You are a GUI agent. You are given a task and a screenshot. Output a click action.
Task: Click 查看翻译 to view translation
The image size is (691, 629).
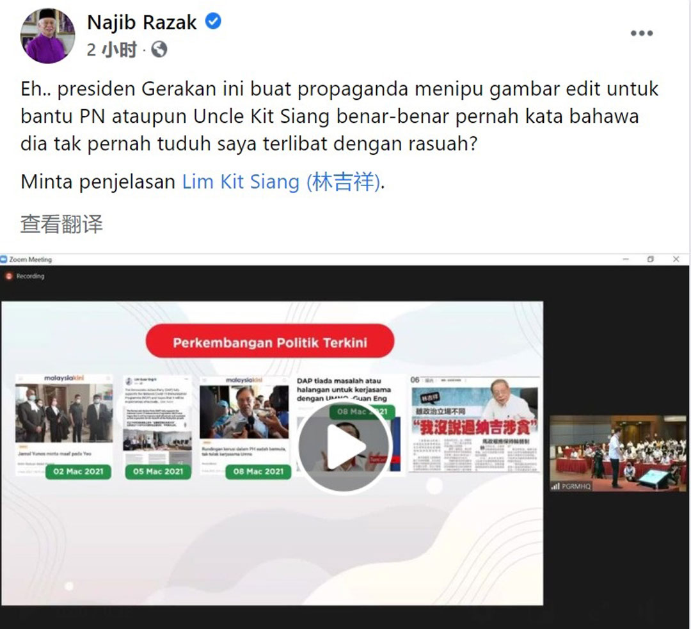pyautogui.click(x=61, y=224)
